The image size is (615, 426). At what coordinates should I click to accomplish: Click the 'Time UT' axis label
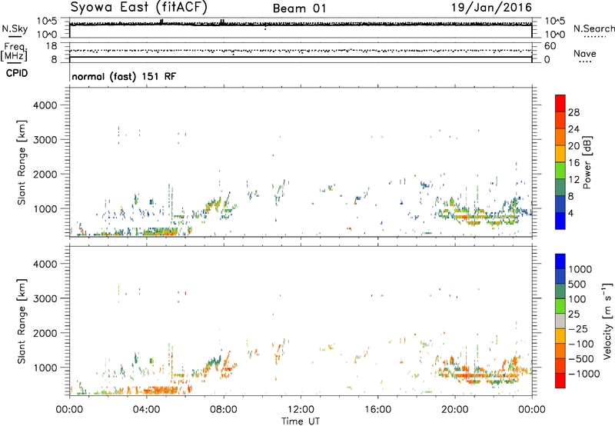click(x=301, y=421)
